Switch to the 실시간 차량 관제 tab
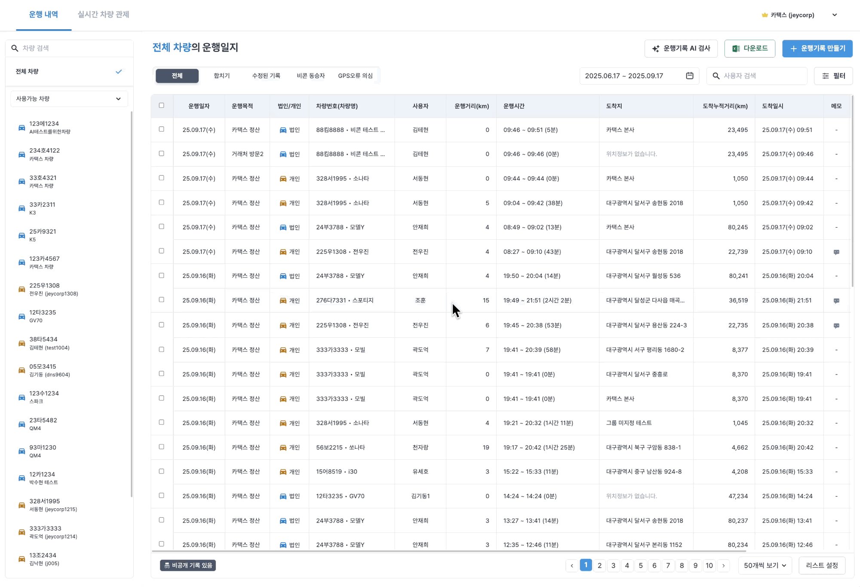 pyautogui.click(x=103, y=15)
